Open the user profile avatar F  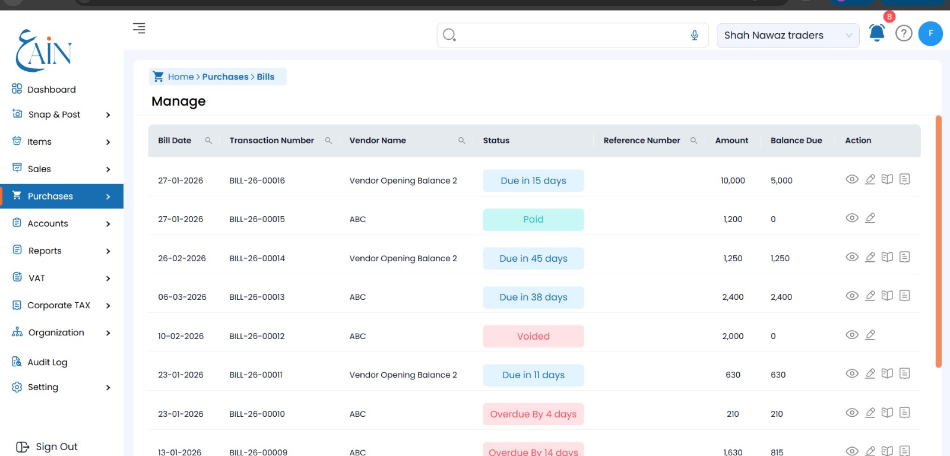(x=930, y=33)
